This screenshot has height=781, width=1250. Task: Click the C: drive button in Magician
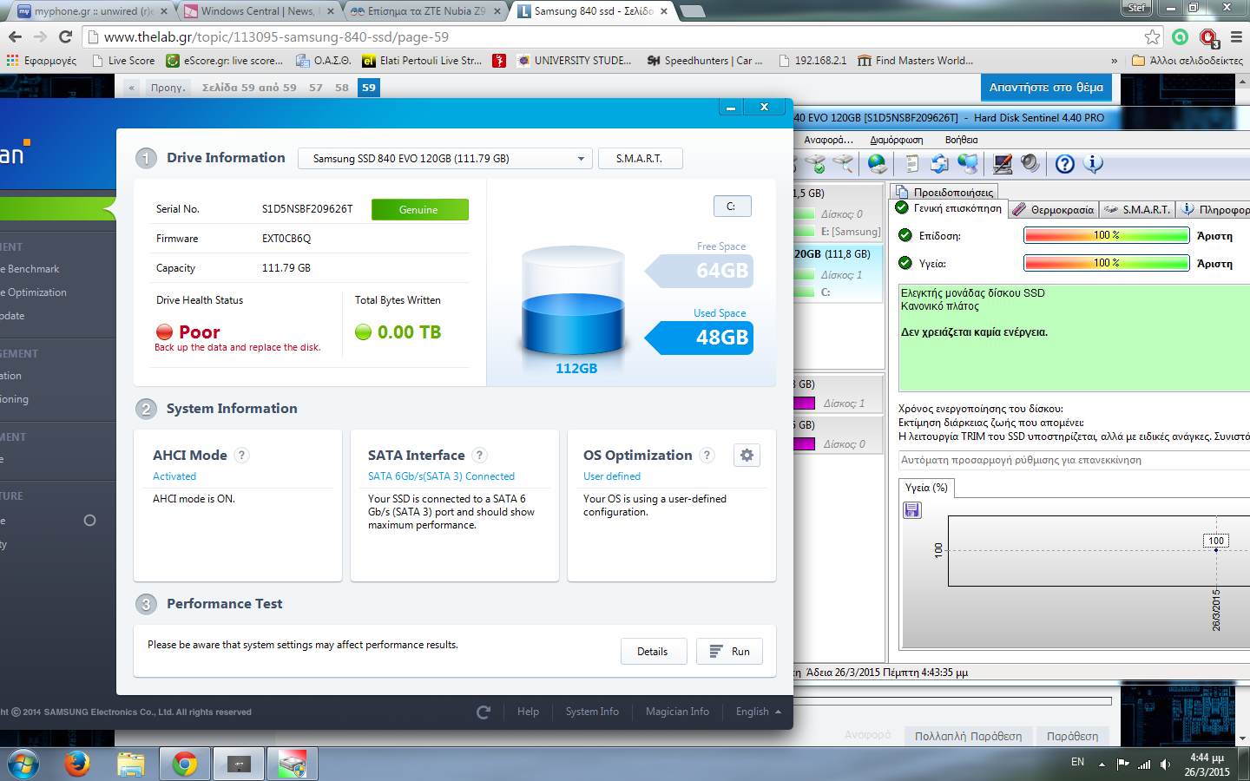point(732,206)
